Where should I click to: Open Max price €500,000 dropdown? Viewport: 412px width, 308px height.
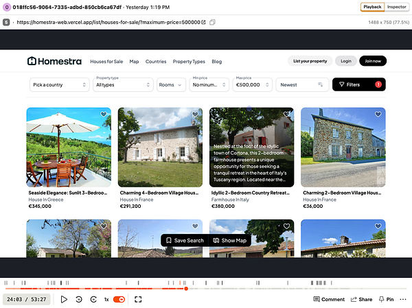click(x=252, y=85)
